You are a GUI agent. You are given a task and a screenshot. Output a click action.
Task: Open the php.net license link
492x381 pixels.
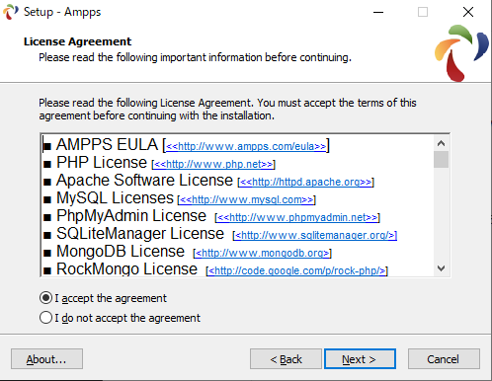(213, 164)
